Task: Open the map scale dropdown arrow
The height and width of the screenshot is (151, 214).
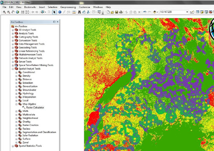Action: (x=187, y=12)
